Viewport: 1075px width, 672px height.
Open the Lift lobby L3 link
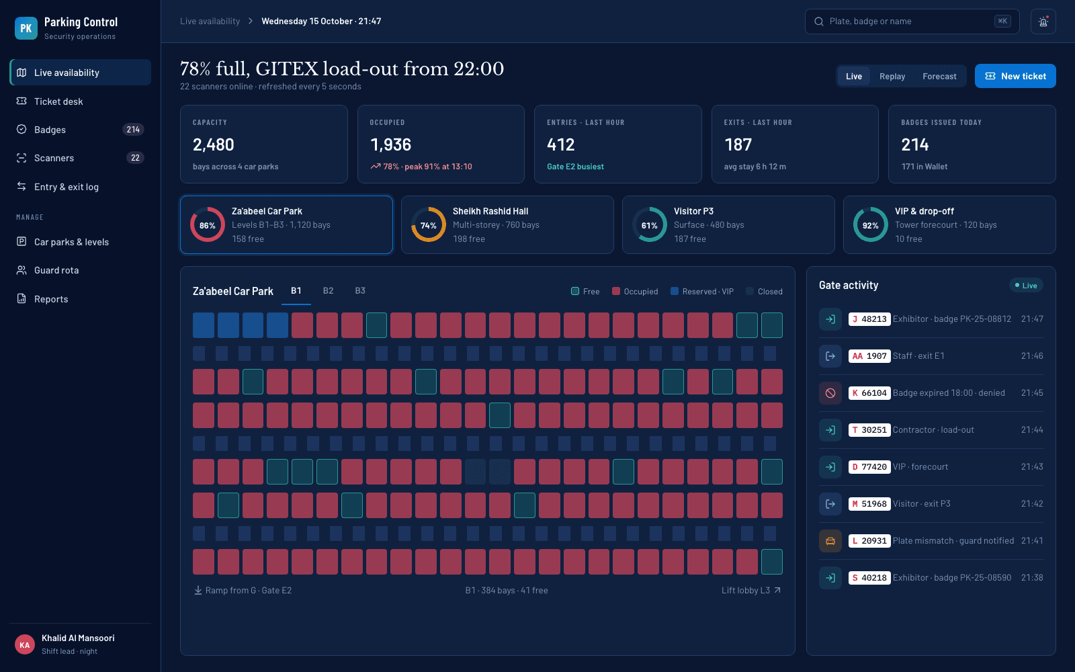click(x=751, y=591)
